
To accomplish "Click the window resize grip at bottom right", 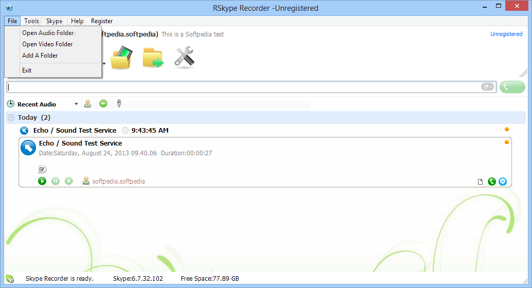I will [x=525, y=281].
